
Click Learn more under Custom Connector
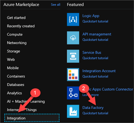(90, 95)
